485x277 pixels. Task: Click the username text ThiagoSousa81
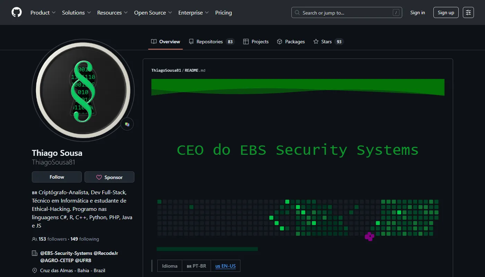coord(54,162)
